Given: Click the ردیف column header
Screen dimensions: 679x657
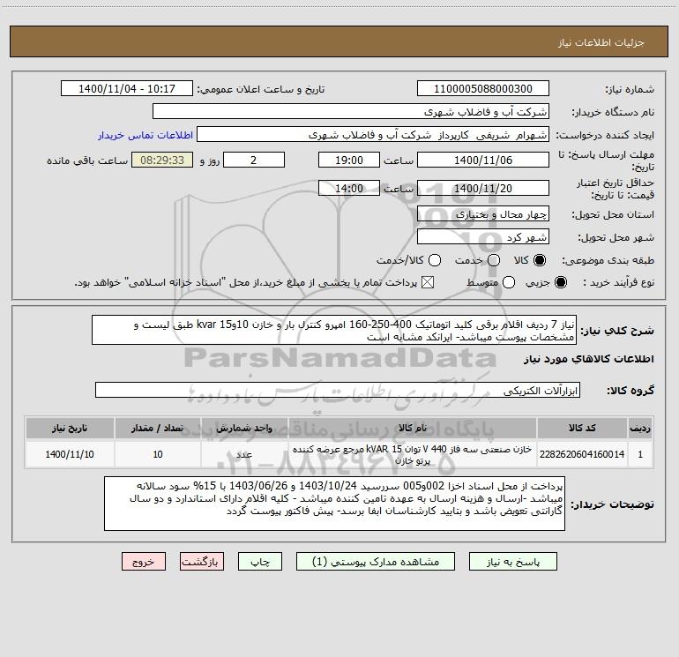Looking at the screenshot, I should 640,428.
